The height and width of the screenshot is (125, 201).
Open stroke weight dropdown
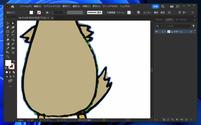[64, 13]
